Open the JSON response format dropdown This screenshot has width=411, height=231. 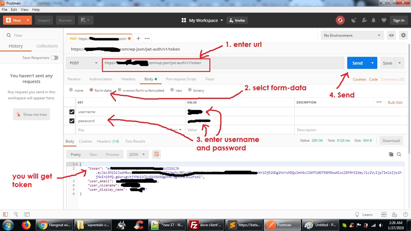pyautogui.click(x=138, y=154)
